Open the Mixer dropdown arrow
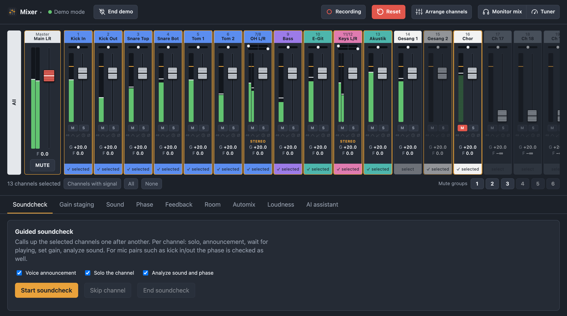 [x=41, y=12]
